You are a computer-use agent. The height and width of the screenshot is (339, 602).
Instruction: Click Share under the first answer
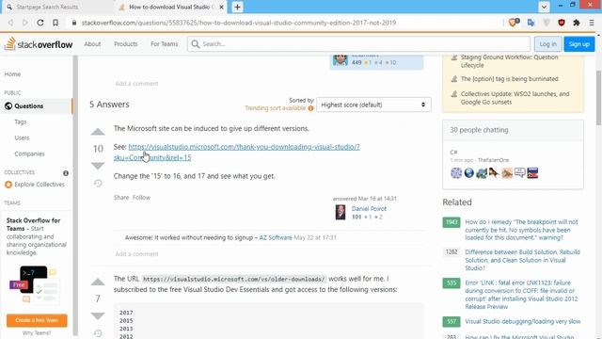pos(121,197)
